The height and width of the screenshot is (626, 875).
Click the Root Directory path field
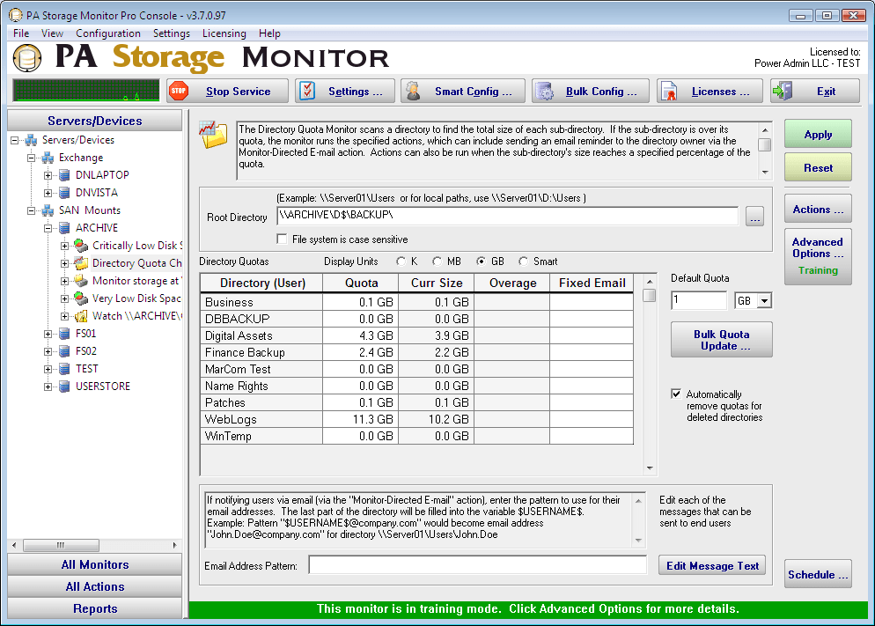tap(507, 216)
